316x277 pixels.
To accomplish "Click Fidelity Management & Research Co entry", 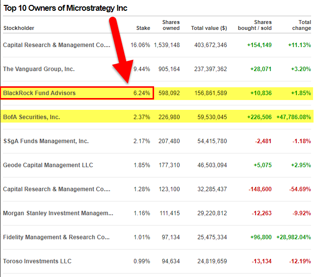I will coord(56,237).
